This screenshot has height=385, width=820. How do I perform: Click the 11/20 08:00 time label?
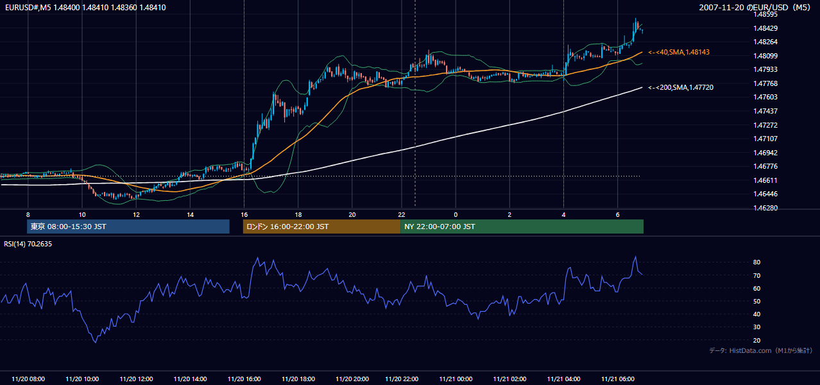(x=28, y=379)
